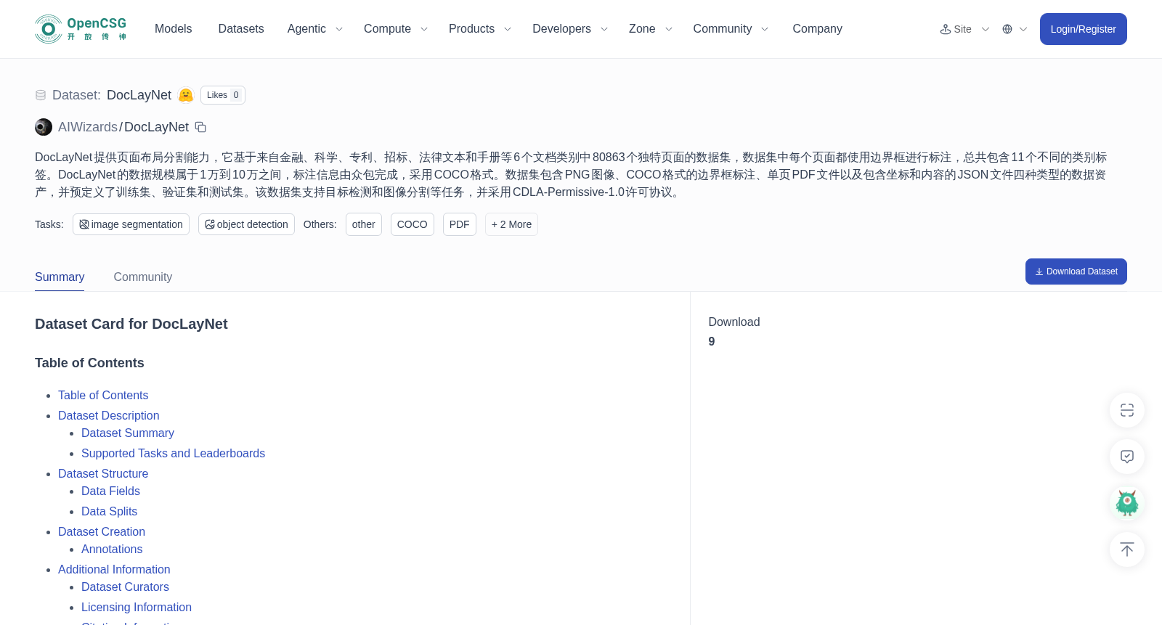Image resolution: width=1162 pixels, height=625 pixels.
Task: Click the DocLayNet repository name link
Action: coord(156,127)
